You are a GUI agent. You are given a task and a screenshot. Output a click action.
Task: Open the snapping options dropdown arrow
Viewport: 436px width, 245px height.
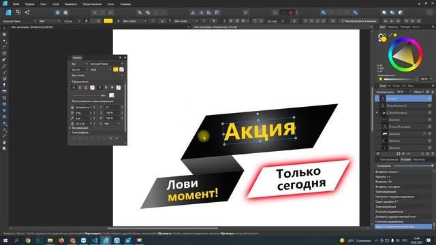point(297,12)
